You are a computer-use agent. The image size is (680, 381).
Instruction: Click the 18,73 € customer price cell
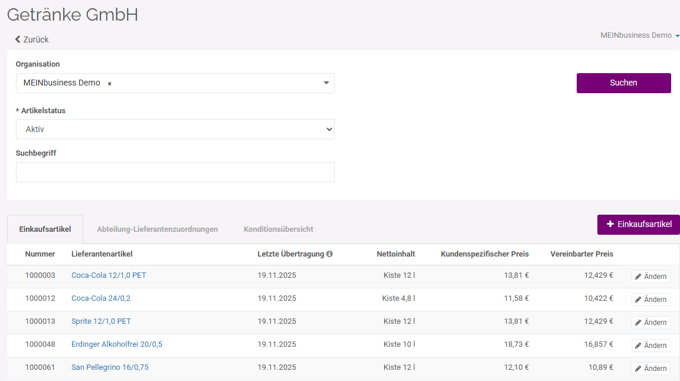[x=516, y=344]
